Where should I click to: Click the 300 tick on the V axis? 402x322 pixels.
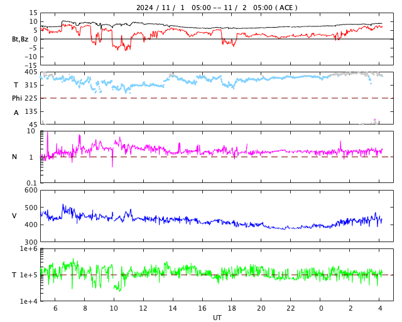tap(31, 242)
